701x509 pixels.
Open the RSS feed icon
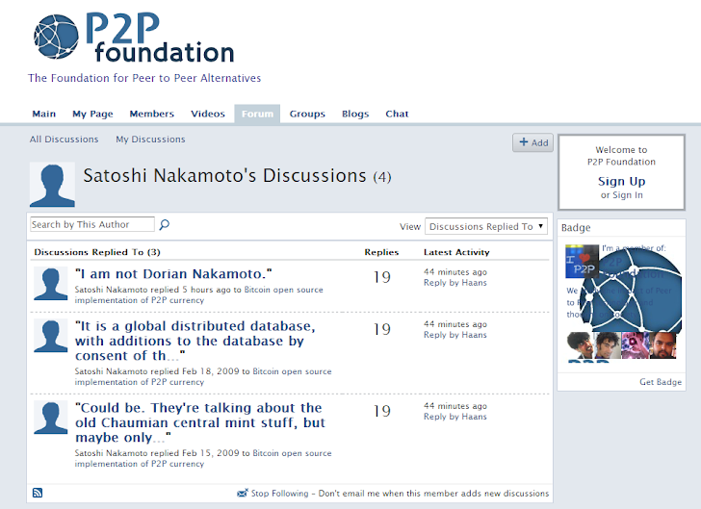(x=38, y=493)
